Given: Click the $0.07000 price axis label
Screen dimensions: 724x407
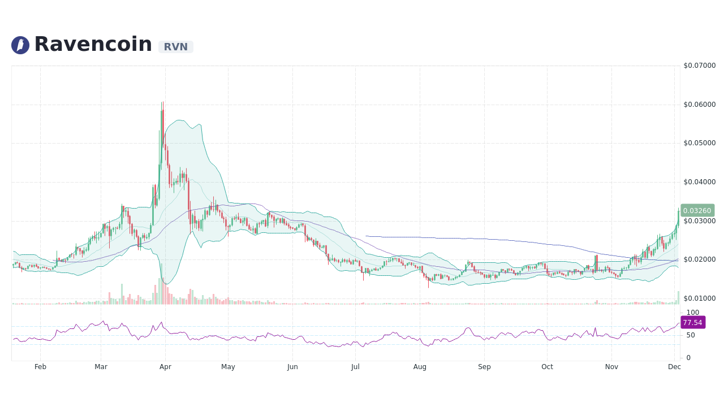Looking at the screenshot, I should 700,66.
